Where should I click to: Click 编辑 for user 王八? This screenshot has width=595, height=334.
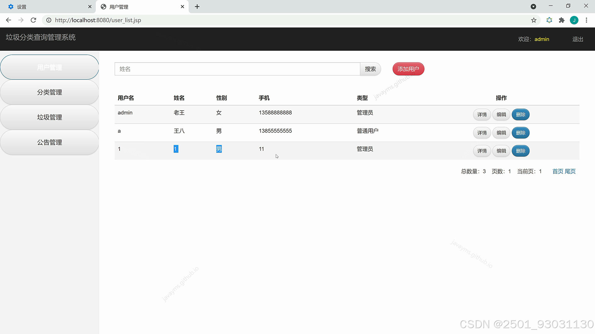click(x=501, y=133)
